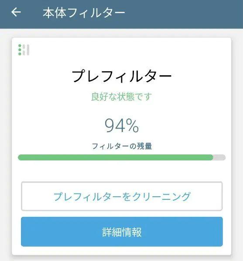Click the 94% remaining value
The height and width of the screenshot is (261, 243).
(122, 125)
